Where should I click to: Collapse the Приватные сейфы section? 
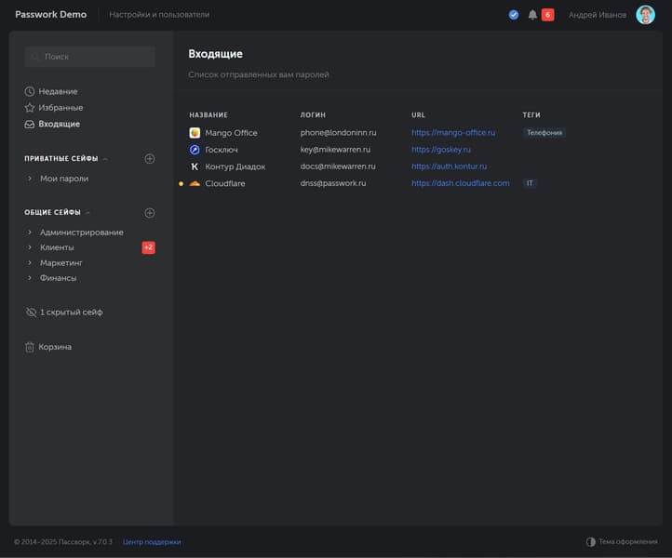[x=105, y=159]
